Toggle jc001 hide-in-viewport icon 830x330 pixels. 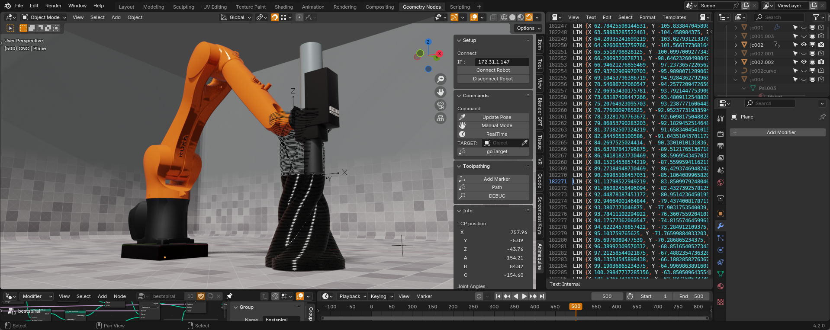coord(804,27)
